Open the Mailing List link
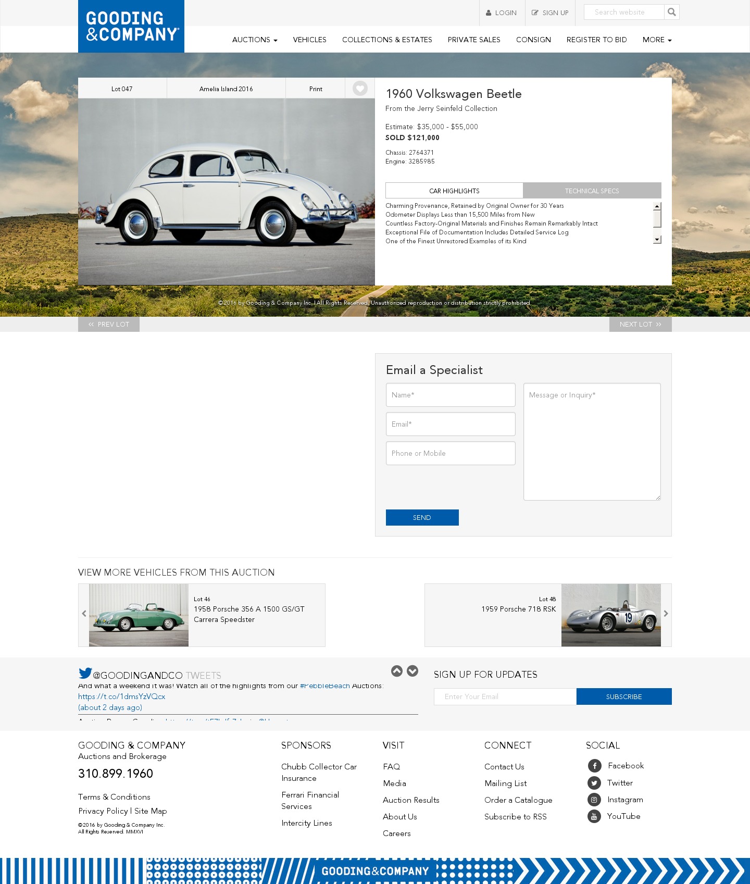This screenshot has width=750, height=884. click(506, 783)
